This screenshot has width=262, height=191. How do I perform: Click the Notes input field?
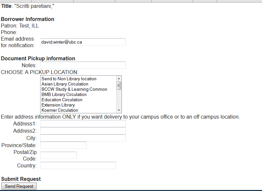(83, 65)
